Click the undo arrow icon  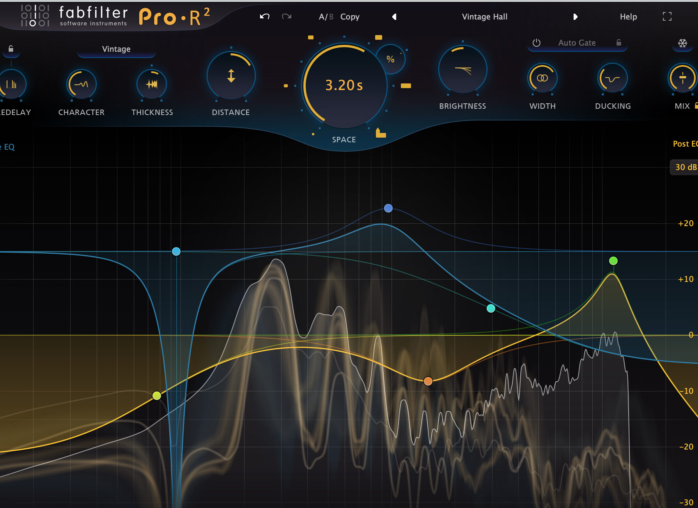pos(264,16)
